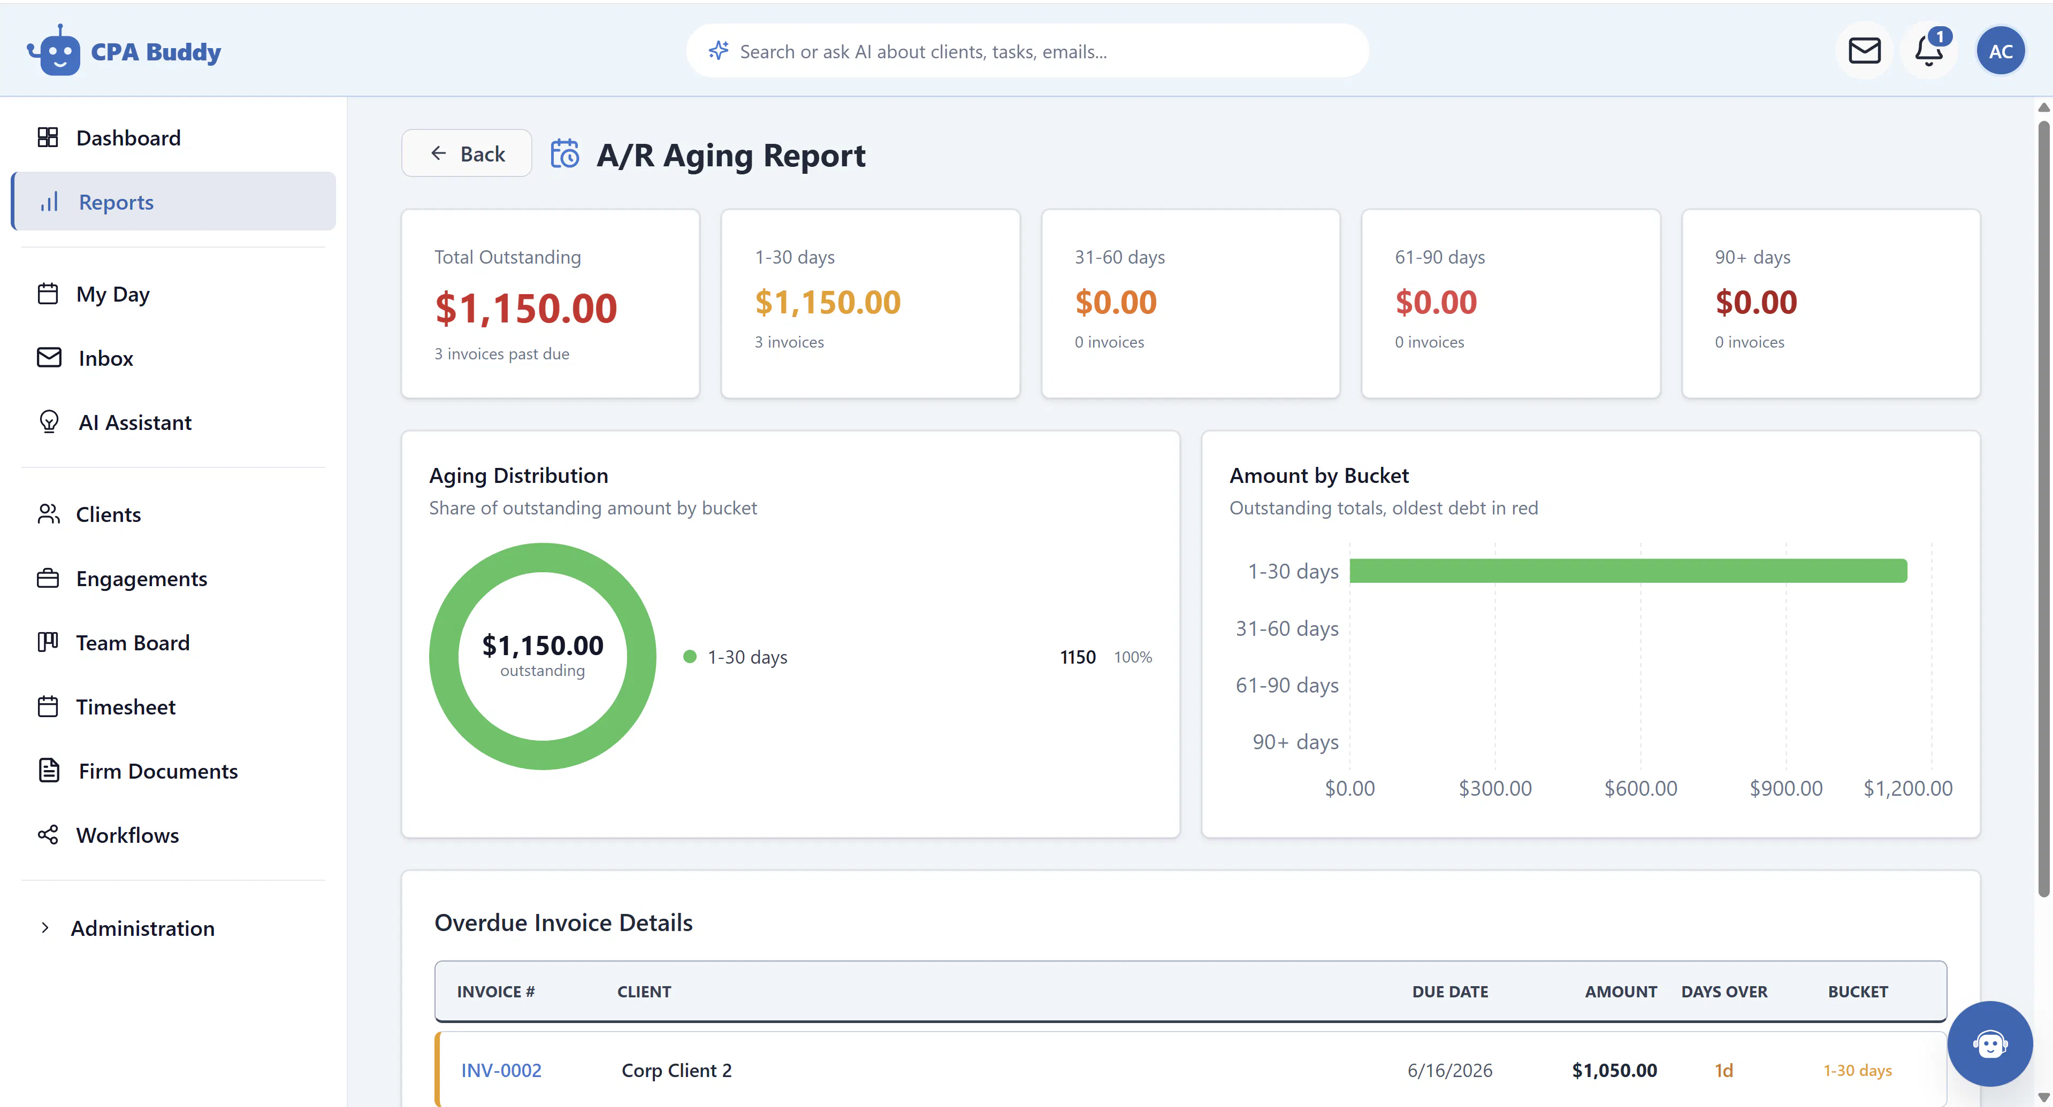Image resolution: width=2053 pixels, height=1107 pixels.
Task: Open AI Assistant page
Action: tap(173, 422)
